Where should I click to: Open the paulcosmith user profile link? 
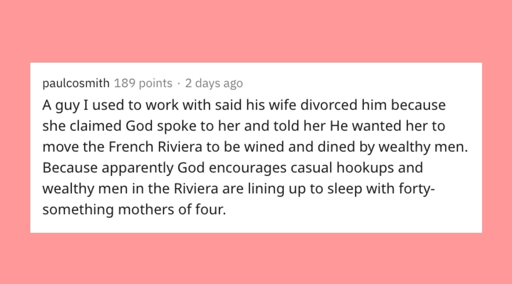point(76,84)
